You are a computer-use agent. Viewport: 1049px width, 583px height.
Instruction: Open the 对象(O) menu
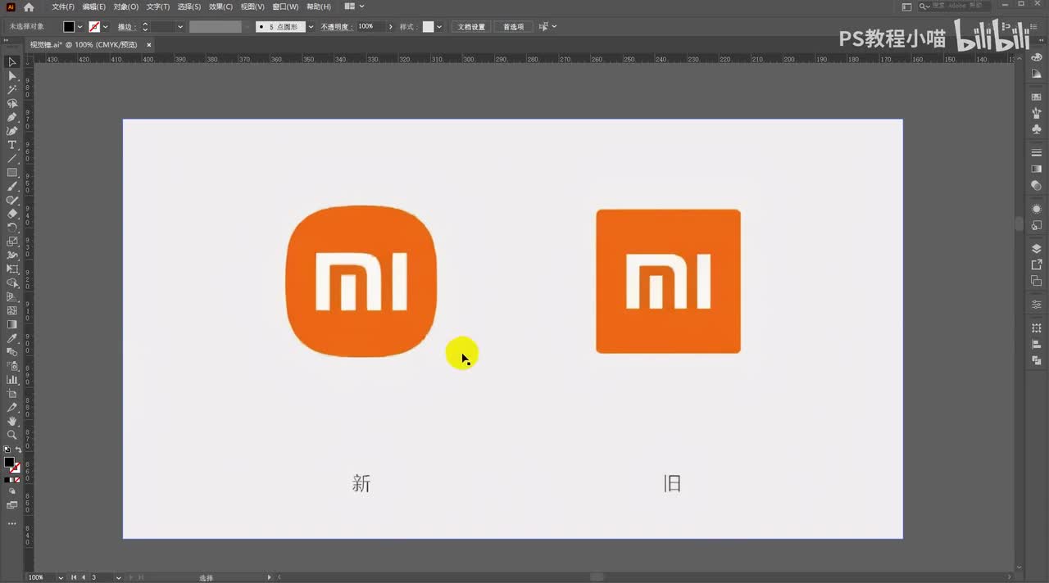pyautogui.click(x=126, y=7)
